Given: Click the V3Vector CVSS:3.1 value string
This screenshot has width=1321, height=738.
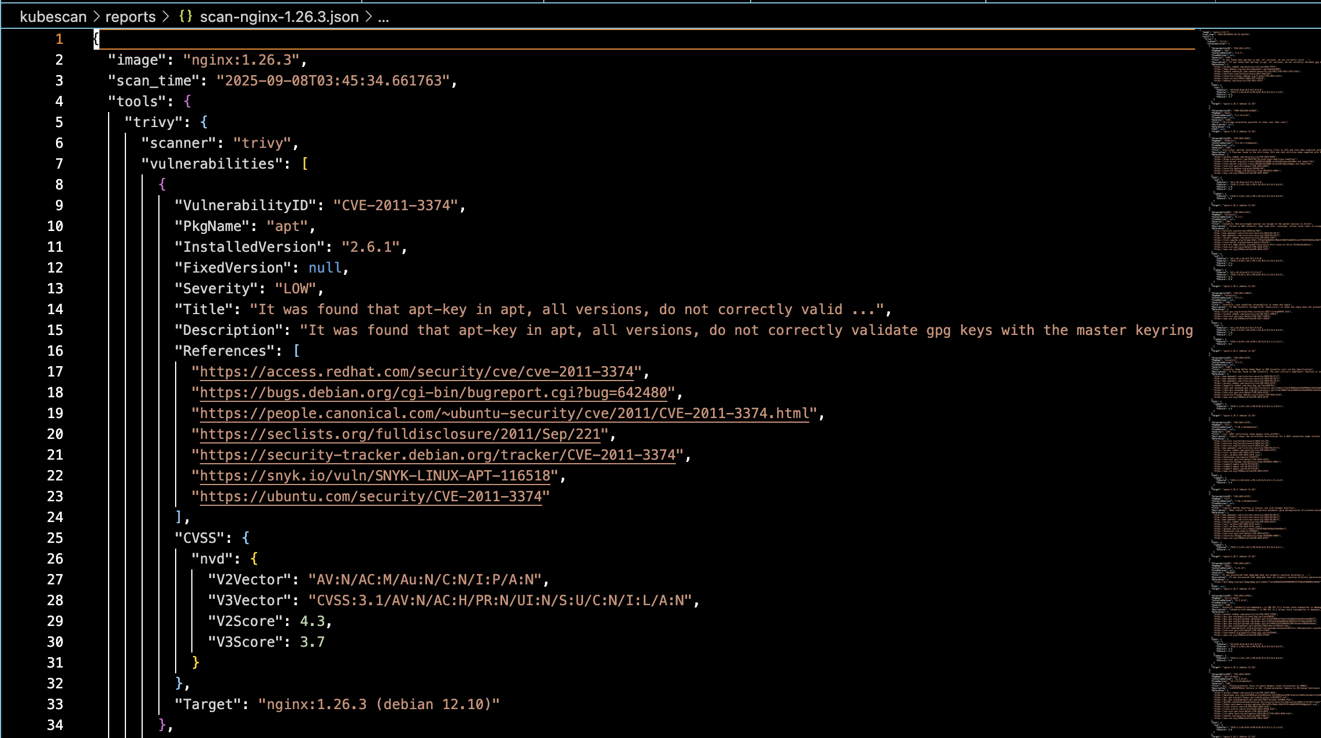Looking at the screenshot, I should [500, 601].
